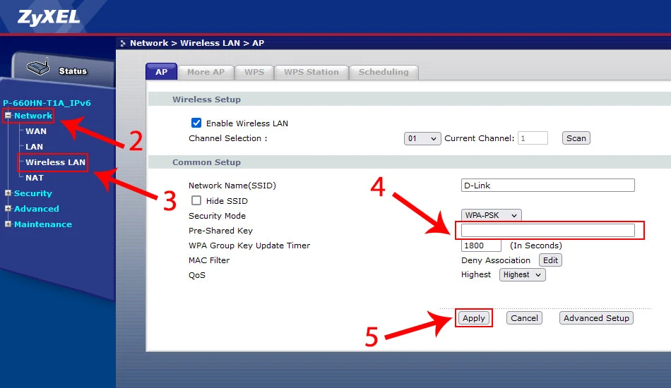The width and height of the screenshot is (671, 388).
Task: Click the 'Deny Association' text
Action: [x=496, y=260]
